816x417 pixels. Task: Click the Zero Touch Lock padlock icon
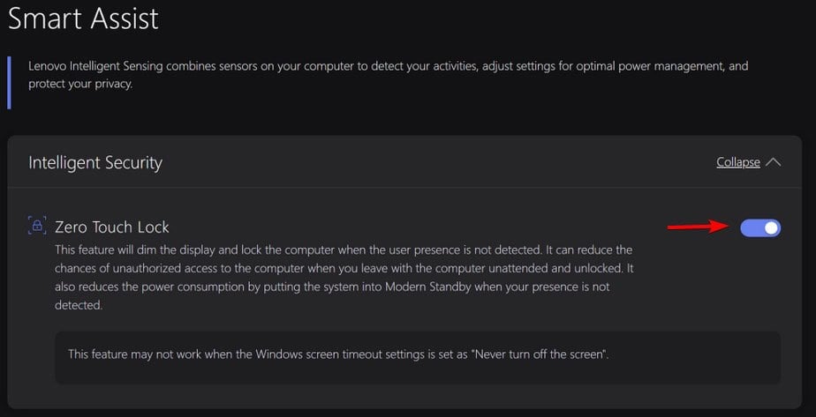36,227
